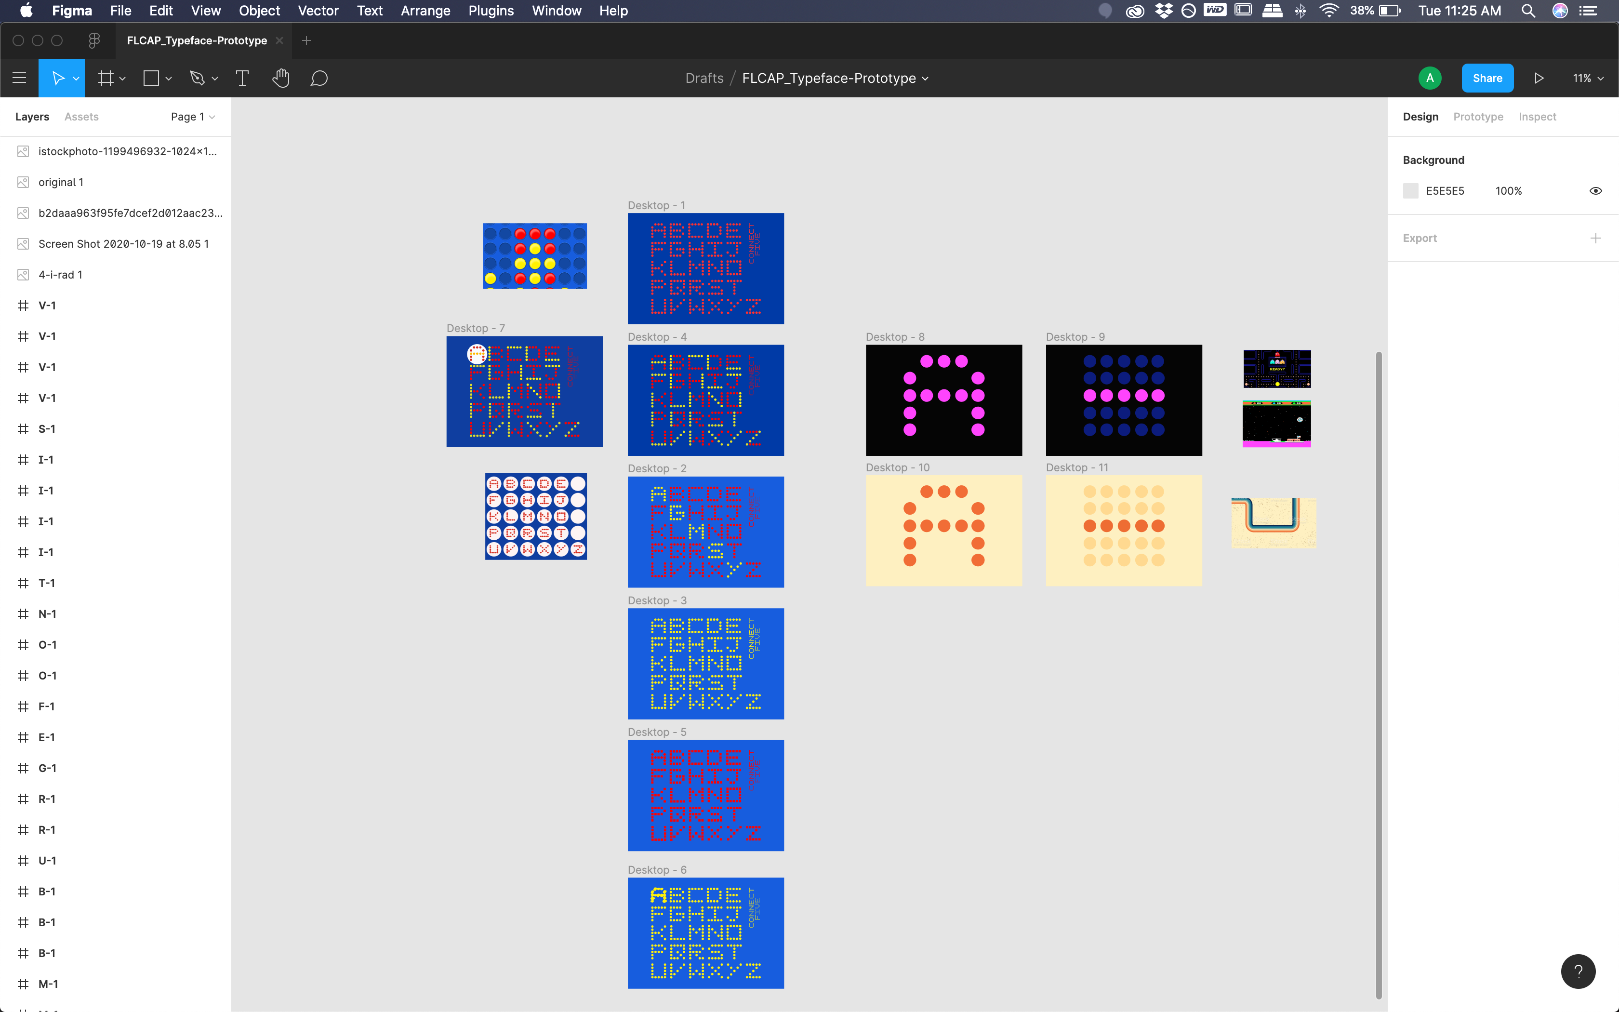Image resolution: width=1619 pixels, height=1012 pixels.
Task: Select the Rectangle shape tool
Action: pos(151,78)
